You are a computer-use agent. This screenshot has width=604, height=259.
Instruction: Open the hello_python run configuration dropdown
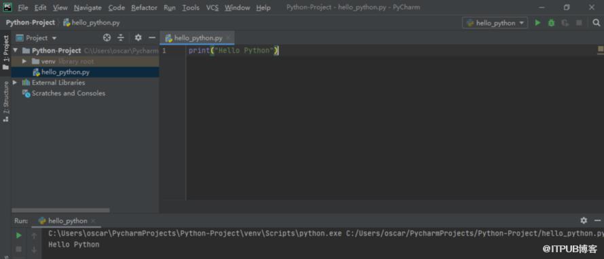pos(495,23)
